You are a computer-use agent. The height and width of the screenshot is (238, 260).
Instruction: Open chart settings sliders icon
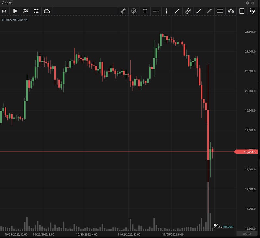[36, 11]
